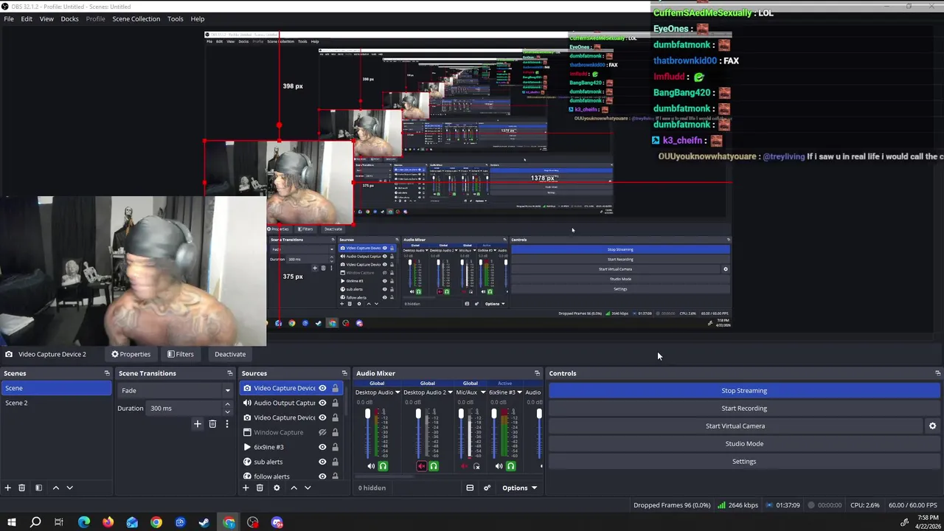The height and width of the screenshot is (531, 944).
Task: Open Advanced Audio Properties gears icon
Action: (x=487, y=487)
